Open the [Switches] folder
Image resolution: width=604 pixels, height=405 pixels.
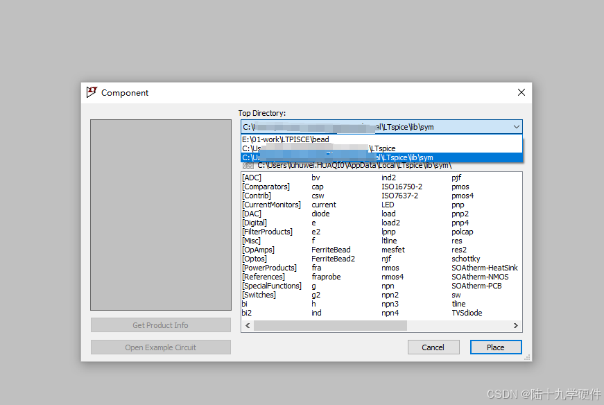(259, 295)
